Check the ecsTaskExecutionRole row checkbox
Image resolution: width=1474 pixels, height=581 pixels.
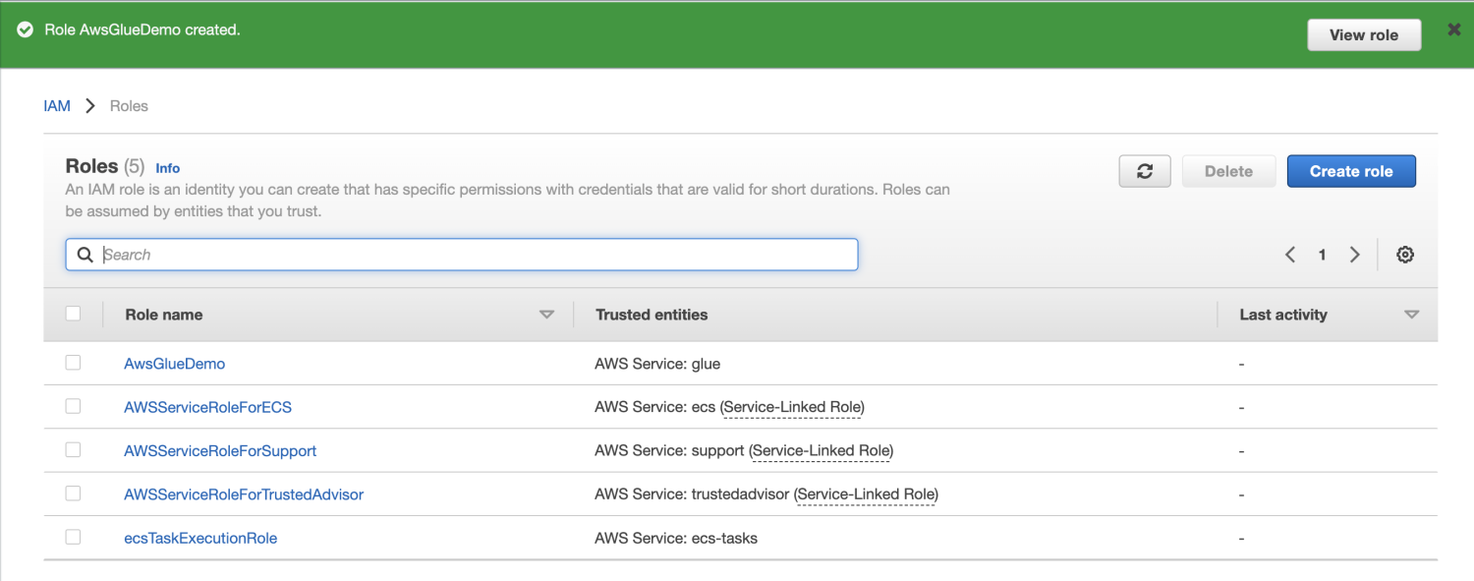[x=73, y=537]
